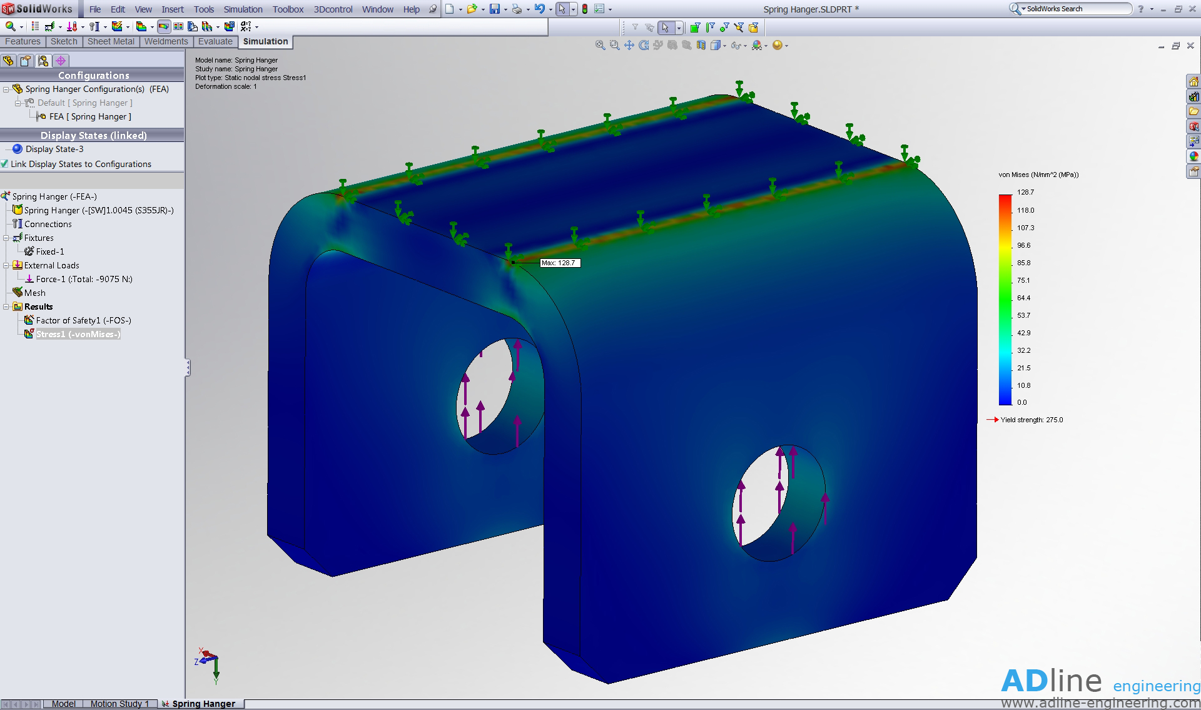Screen dimensions: 1201x710
Task: Click the Filter Vertices icon
Action: (x=724, y=27)
